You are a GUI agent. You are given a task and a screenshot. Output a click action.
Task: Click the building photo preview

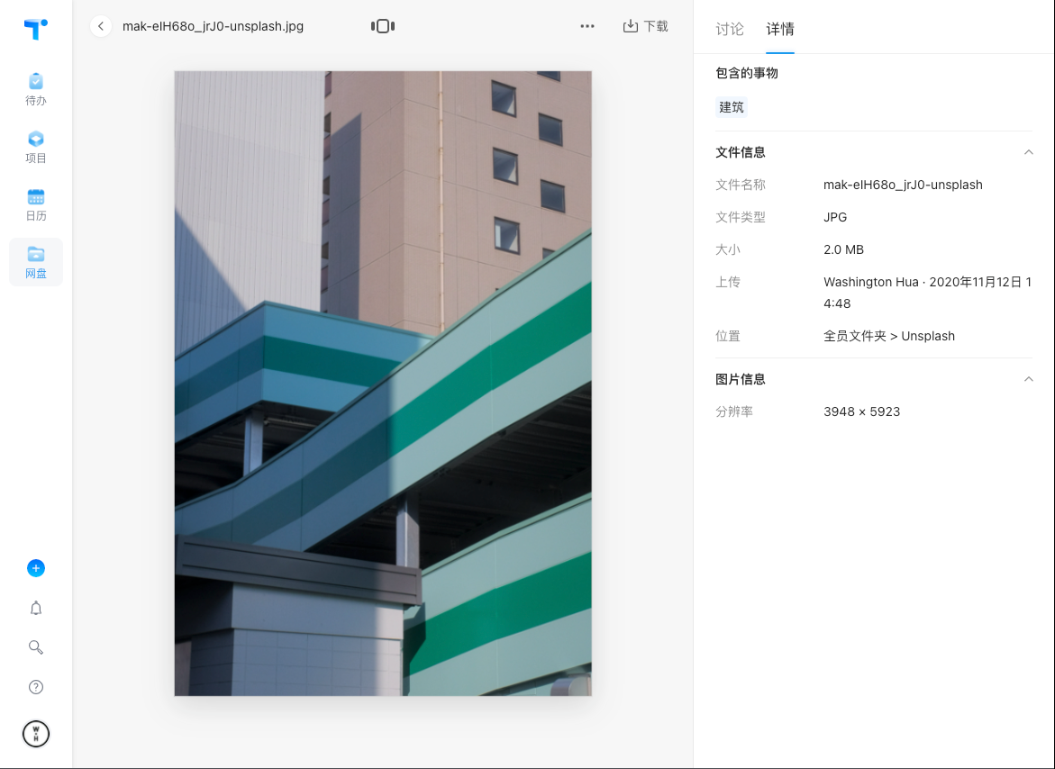pos(383,384)
